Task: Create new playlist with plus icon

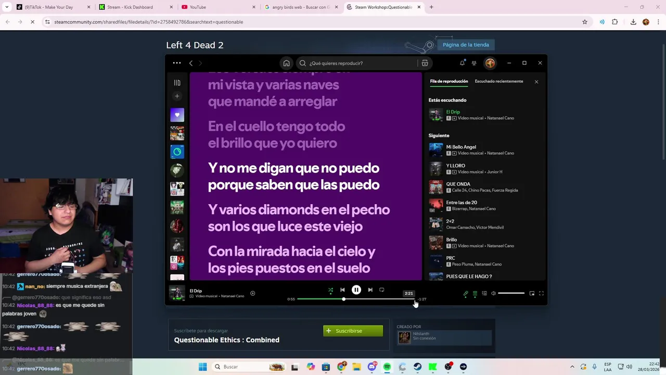Action: (177, 96)
